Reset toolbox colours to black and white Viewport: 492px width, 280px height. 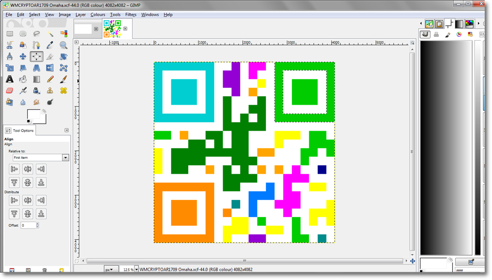coord(29,122)
